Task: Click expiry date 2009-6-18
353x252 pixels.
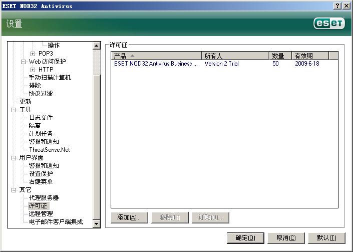Action: pyautogui.click(x=307, y=64)
